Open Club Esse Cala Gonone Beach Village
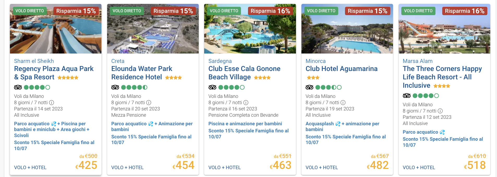This screenshot has height=177, width=497. click(x=244, y=73)
